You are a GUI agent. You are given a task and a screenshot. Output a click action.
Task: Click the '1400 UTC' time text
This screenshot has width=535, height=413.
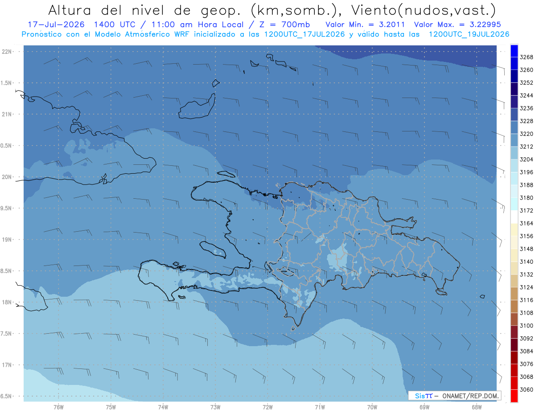tap(115, 25)
